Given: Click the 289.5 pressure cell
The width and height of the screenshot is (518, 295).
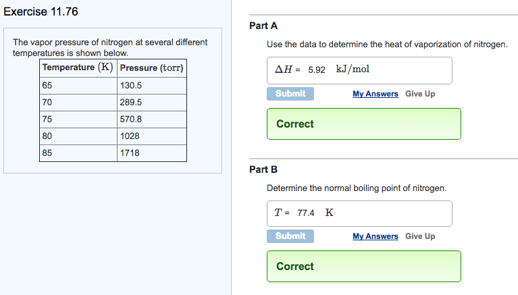Looking at the screenshot, I should point(151,103).
